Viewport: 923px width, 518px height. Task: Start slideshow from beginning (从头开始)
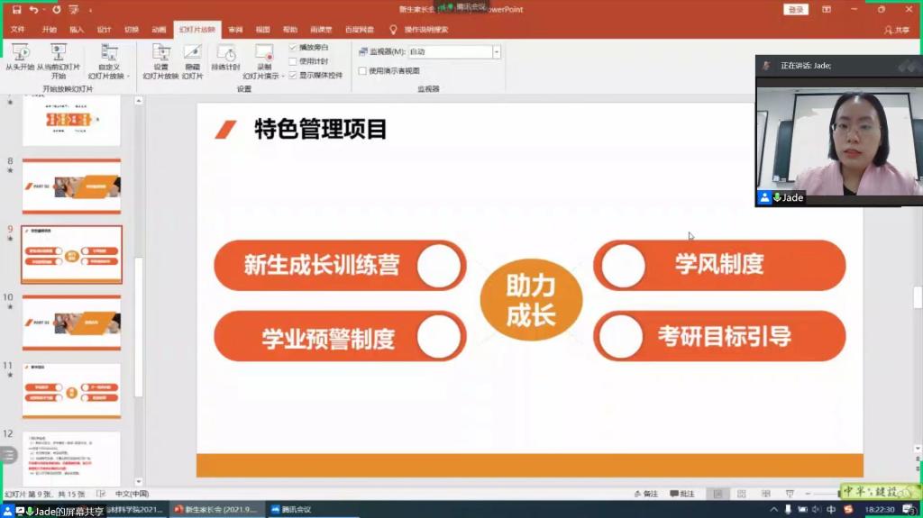click(19, 54)
